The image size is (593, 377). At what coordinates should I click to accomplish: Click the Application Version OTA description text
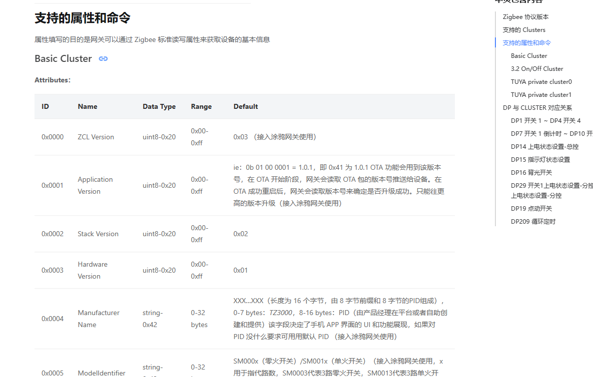(x=339, y=185)
